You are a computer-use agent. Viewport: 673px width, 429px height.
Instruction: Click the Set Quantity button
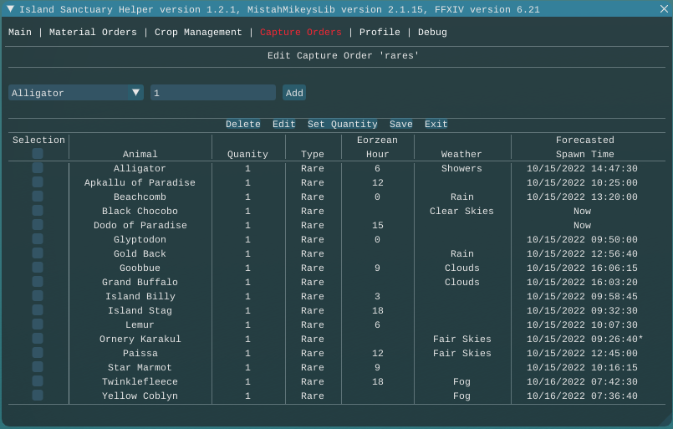[x=343, y=125]
